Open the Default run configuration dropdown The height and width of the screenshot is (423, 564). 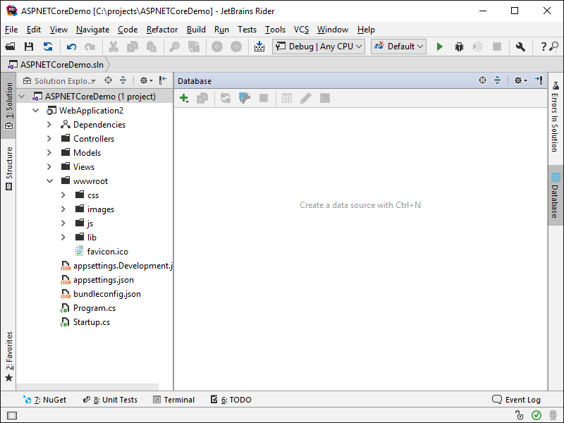[398, 47]
